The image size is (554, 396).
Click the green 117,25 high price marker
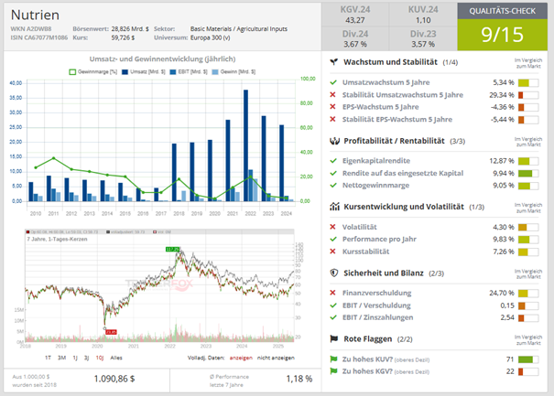pos(172,249)
